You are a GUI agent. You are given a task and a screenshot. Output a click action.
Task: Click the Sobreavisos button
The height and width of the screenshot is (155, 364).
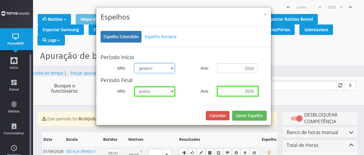[x=316, y=30]
